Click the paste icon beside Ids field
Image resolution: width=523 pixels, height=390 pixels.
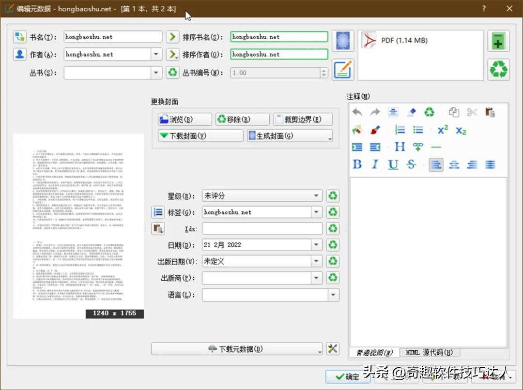pos(158,228)
